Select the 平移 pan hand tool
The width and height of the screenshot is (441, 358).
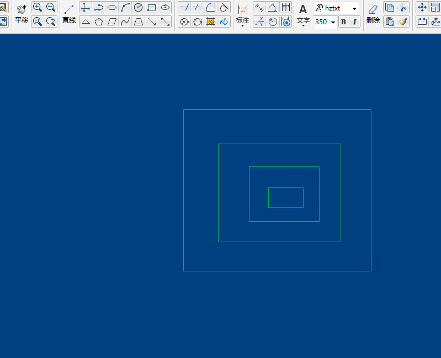pos(22,14)
